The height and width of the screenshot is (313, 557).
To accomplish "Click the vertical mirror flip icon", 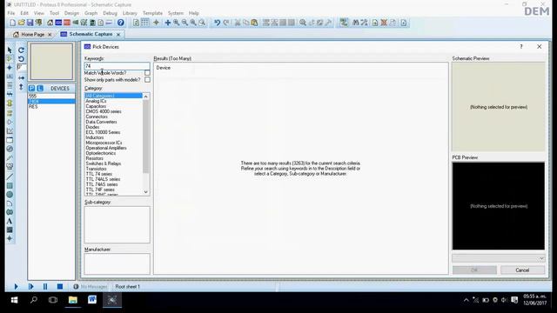I will pos(21,87).
